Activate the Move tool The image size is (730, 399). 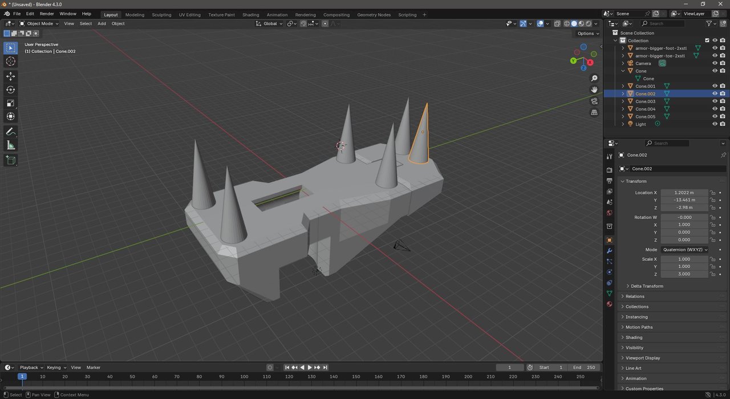tap(11, 76)
